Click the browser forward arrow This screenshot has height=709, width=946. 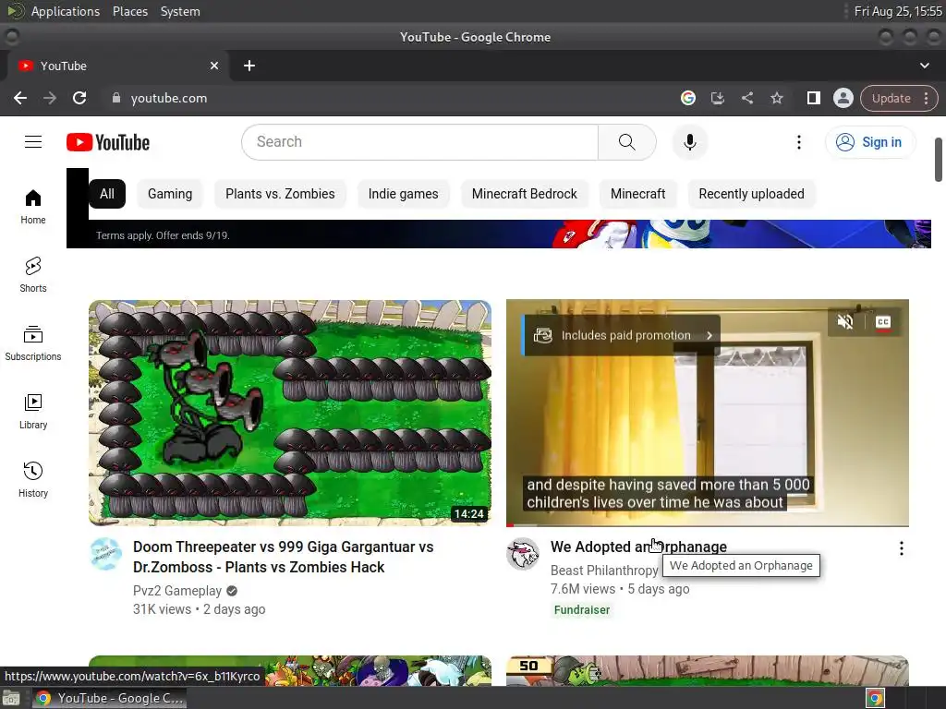pyautogui.click(x=50, y=98)
